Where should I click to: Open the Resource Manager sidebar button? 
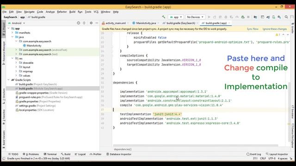pos(4,53)
